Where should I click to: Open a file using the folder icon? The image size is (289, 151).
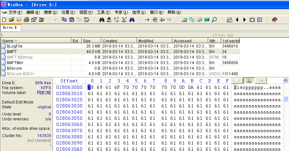pos(11,20)
